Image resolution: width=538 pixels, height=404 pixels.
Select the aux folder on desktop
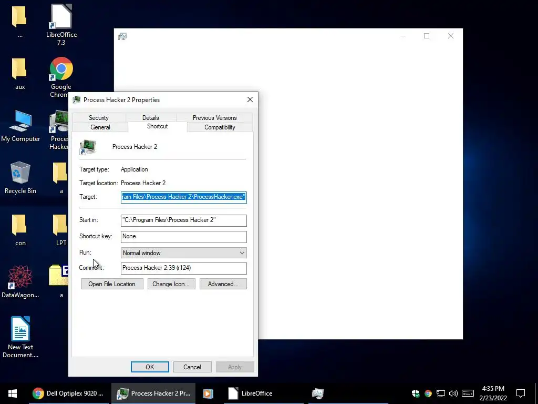coord(19,74)
